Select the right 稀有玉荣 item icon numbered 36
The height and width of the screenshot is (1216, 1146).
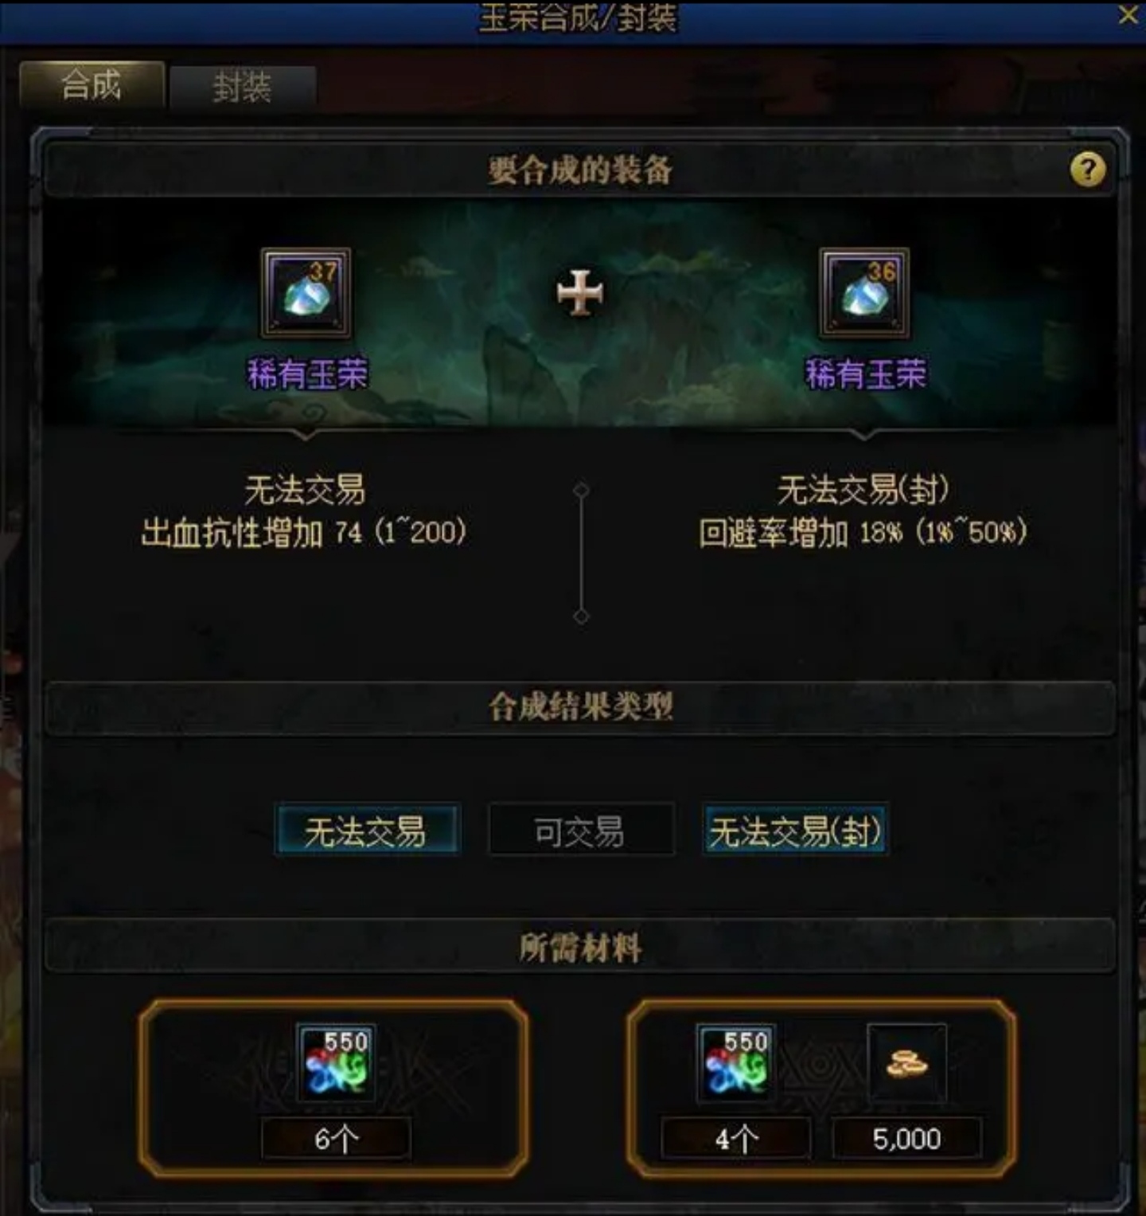coord(865,292)
